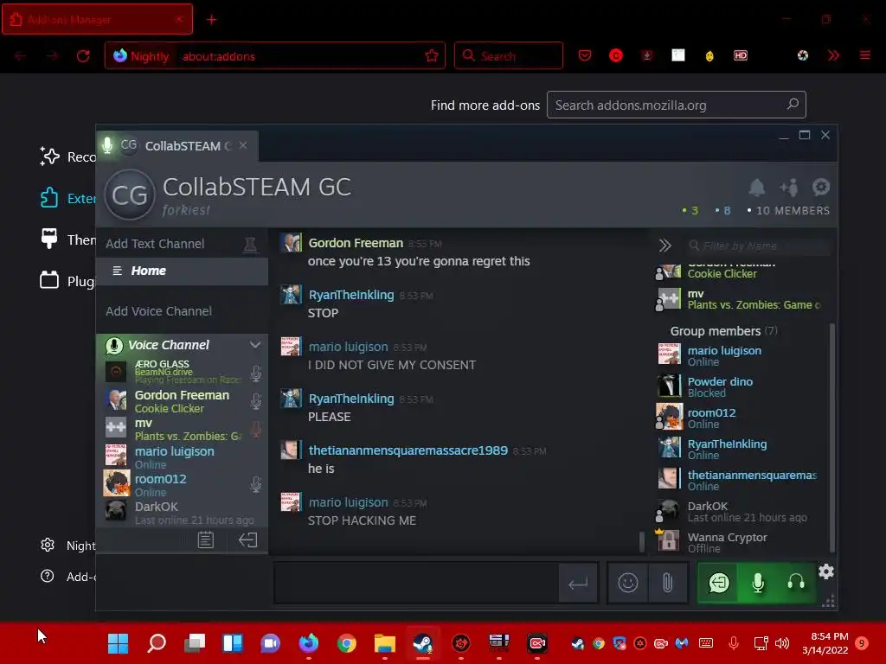Open Extensions section in Addons Manager
Image resolution: width=886 pixels, height=664 pixels.
pos(67,198)
